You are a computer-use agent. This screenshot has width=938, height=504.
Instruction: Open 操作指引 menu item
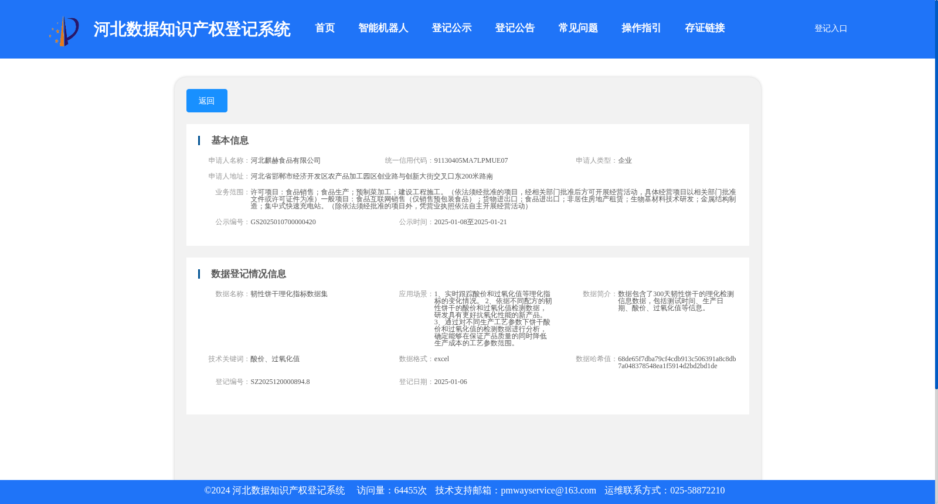click(641, 28)
